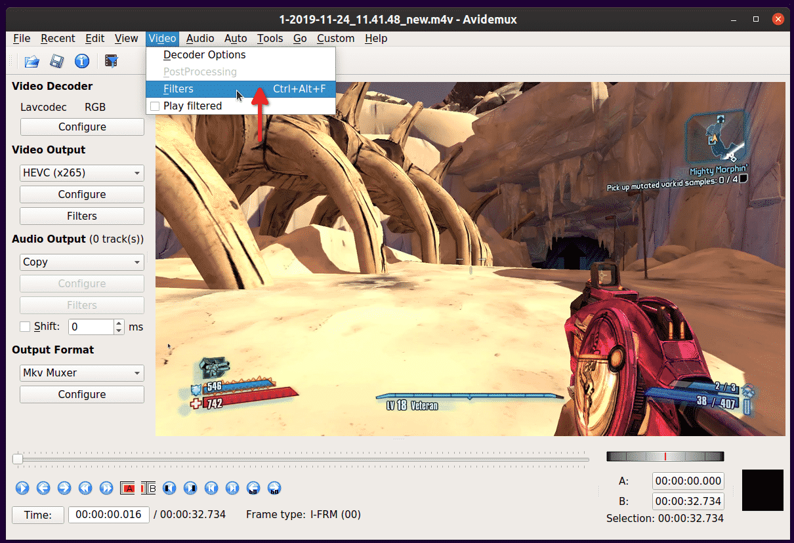Click Configure under Video Decoder
The width and height of the screenshot is (794, 543).
pyautogui.click(x=82, y=127)
